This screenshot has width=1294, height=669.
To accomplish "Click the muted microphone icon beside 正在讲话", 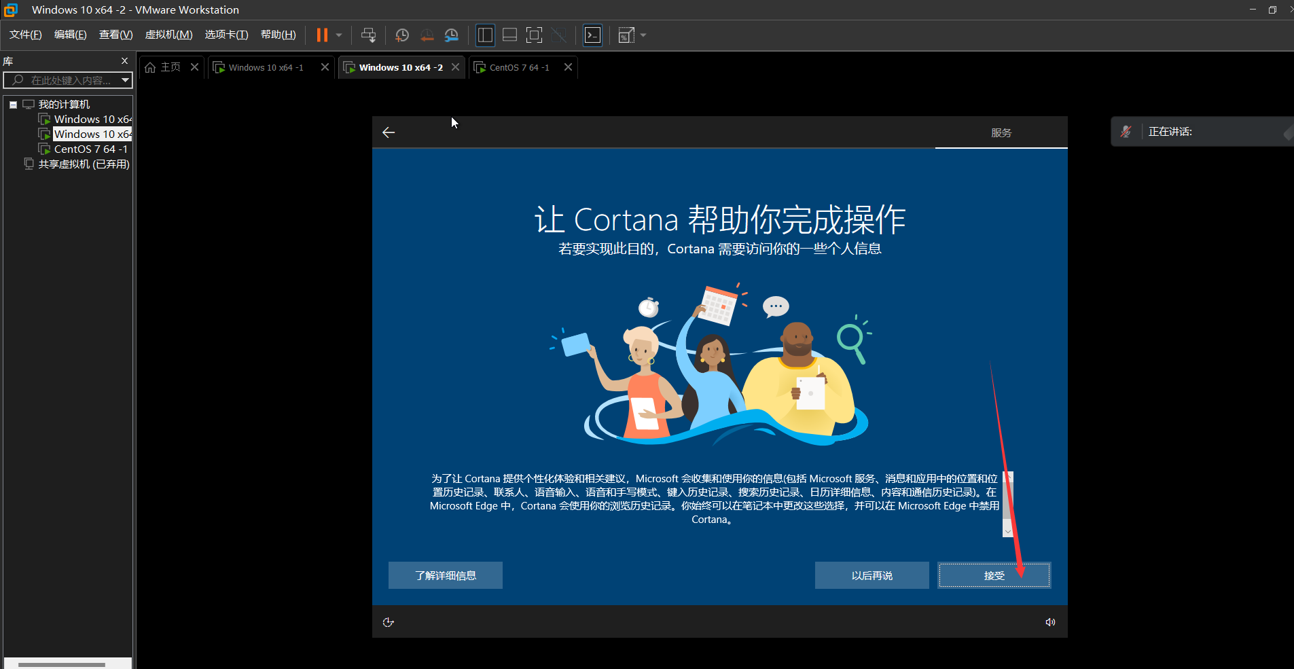I will tap(1126, 132).
